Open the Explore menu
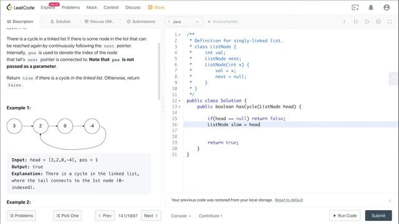This screenshot has width=399, height=224. [48, 7]
